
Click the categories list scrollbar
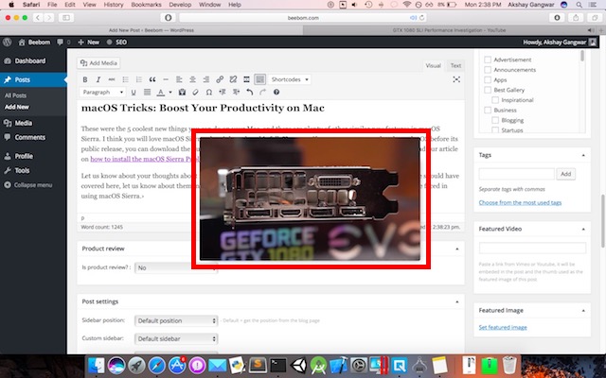582,57
